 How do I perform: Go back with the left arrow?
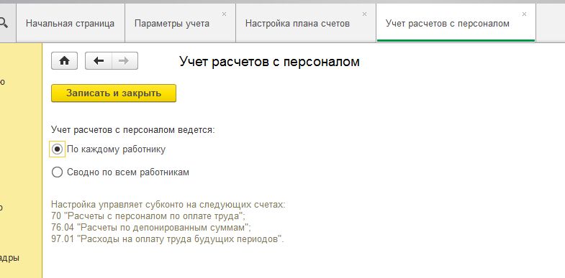tap(99, 61)
